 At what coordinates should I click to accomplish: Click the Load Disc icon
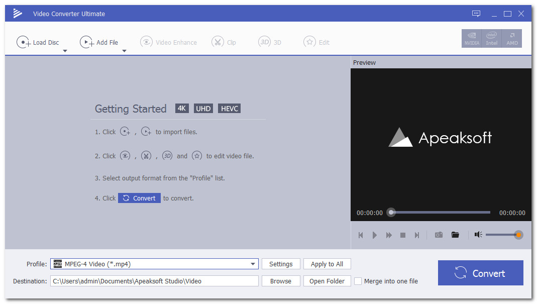[24, 42]
